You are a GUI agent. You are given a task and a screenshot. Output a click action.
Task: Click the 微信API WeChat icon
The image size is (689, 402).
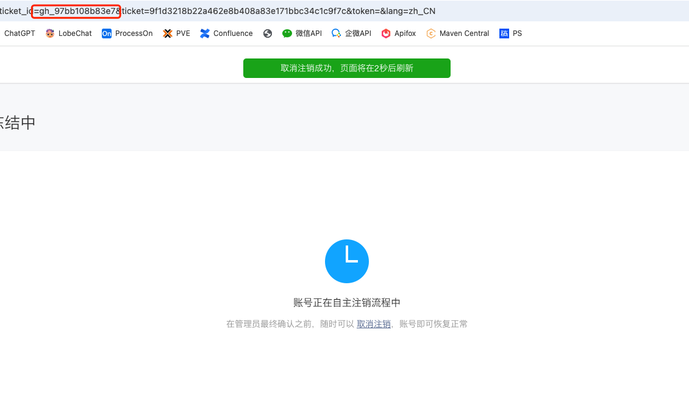[287, 33]
